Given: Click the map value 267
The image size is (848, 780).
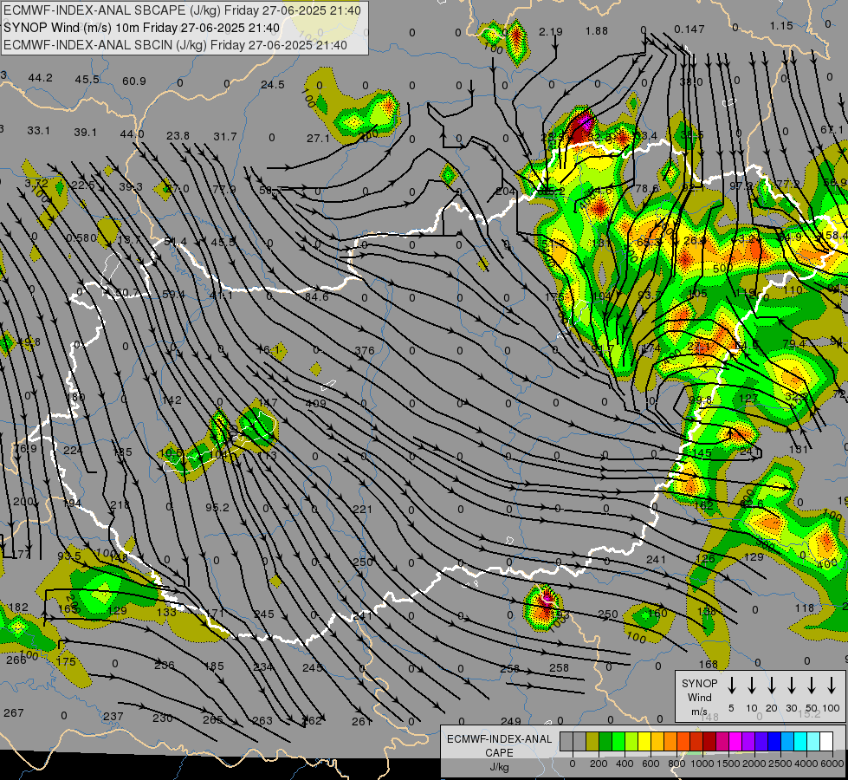Looking at the screenshot, I should coord(14,713).
